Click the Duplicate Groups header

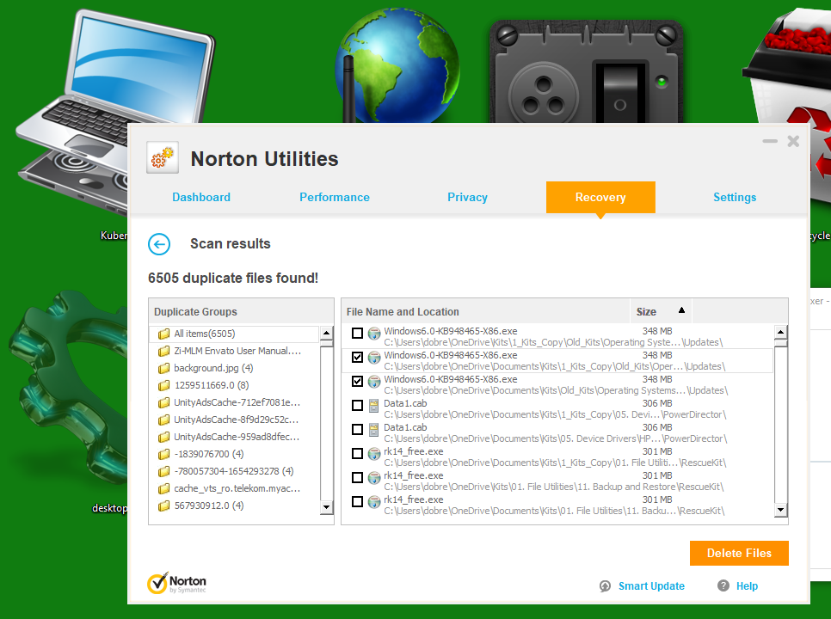pos(241,312)
